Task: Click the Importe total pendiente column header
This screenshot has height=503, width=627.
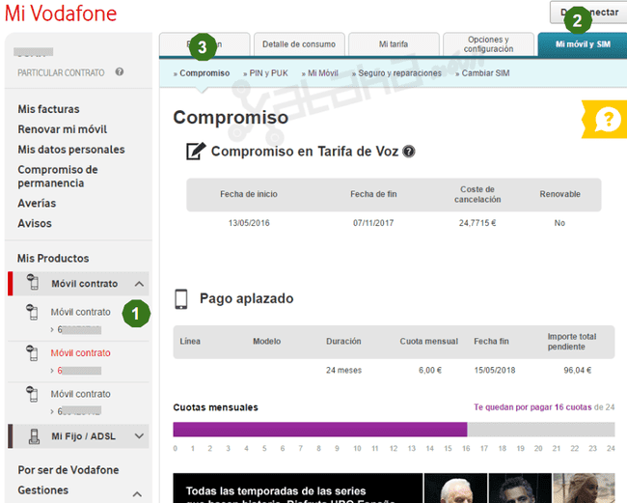Action: (x=572, y=342)
